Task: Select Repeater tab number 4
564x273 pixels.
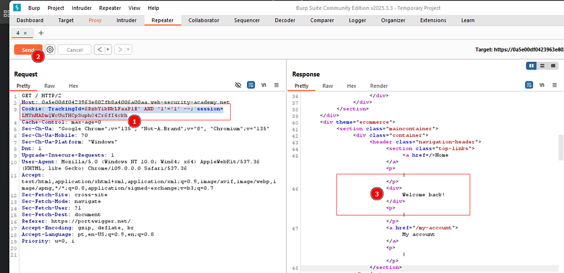Action: (18, 33)
